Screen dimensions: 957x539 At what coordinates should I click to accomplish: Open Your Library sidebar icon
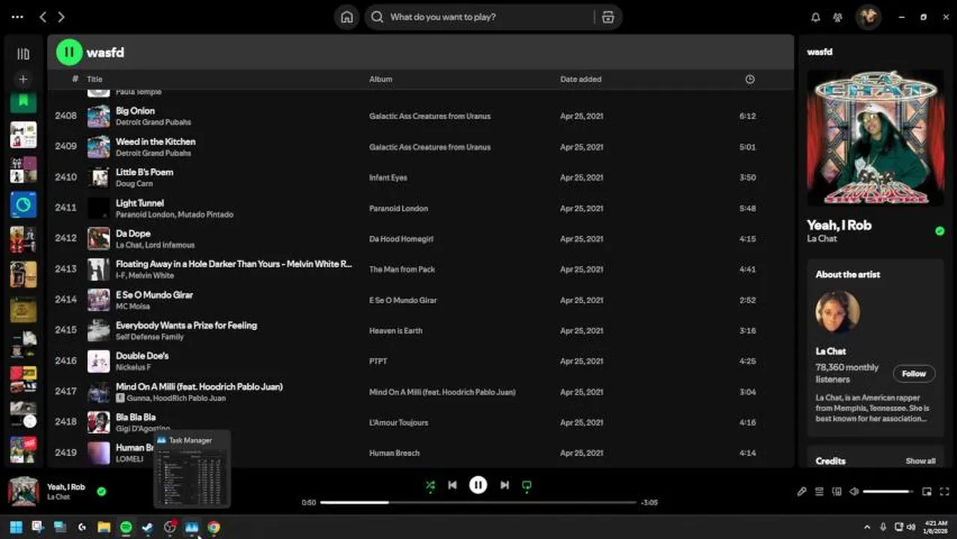pyautogui.click(x=23, y=54)
